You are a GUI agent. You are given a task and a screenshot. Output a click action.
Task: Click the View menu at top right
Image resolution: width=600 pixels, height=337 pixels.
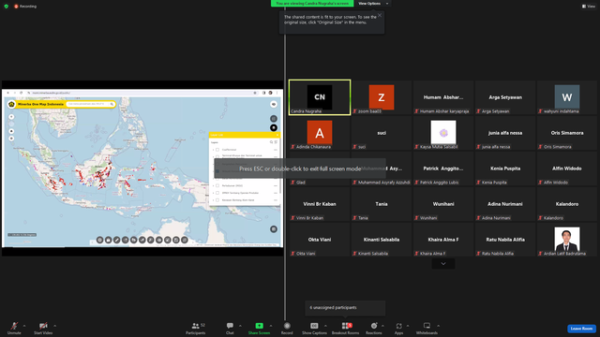coord(589,7)
